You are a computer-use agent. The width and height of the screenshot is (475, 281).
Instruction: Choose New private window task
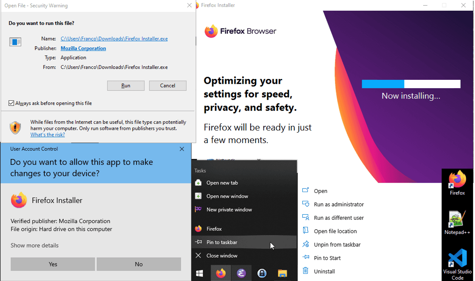(x=244, y=209)
